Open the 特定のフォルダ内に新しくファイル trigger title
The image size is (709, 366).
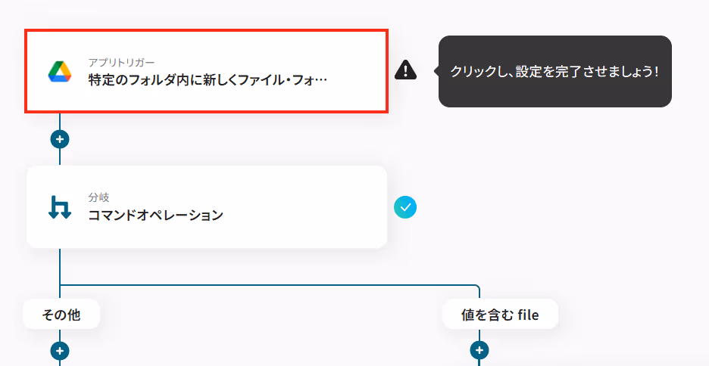[208, 80]
